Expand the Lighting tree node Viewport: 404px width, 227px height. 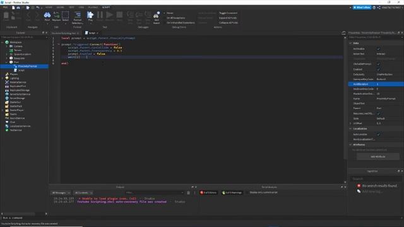click(3, 78)
